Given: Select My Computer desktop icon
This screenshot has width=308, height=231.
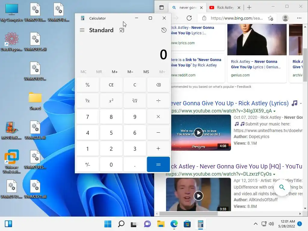Looking at the screenshot, I should coord(12,13).
